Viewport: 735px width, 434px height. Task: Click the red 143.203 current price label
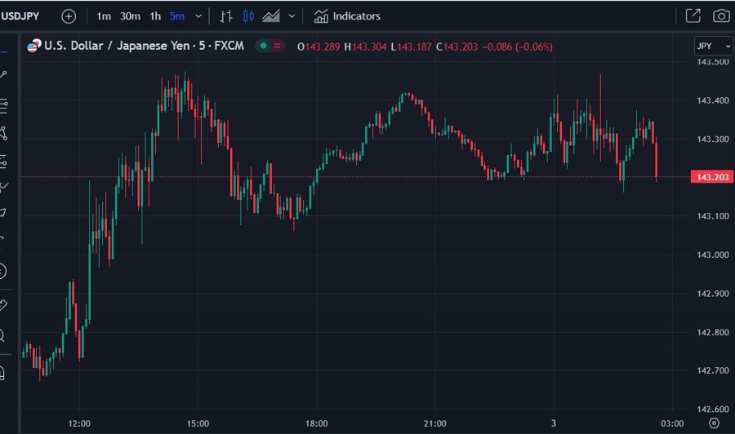[712, 177]
